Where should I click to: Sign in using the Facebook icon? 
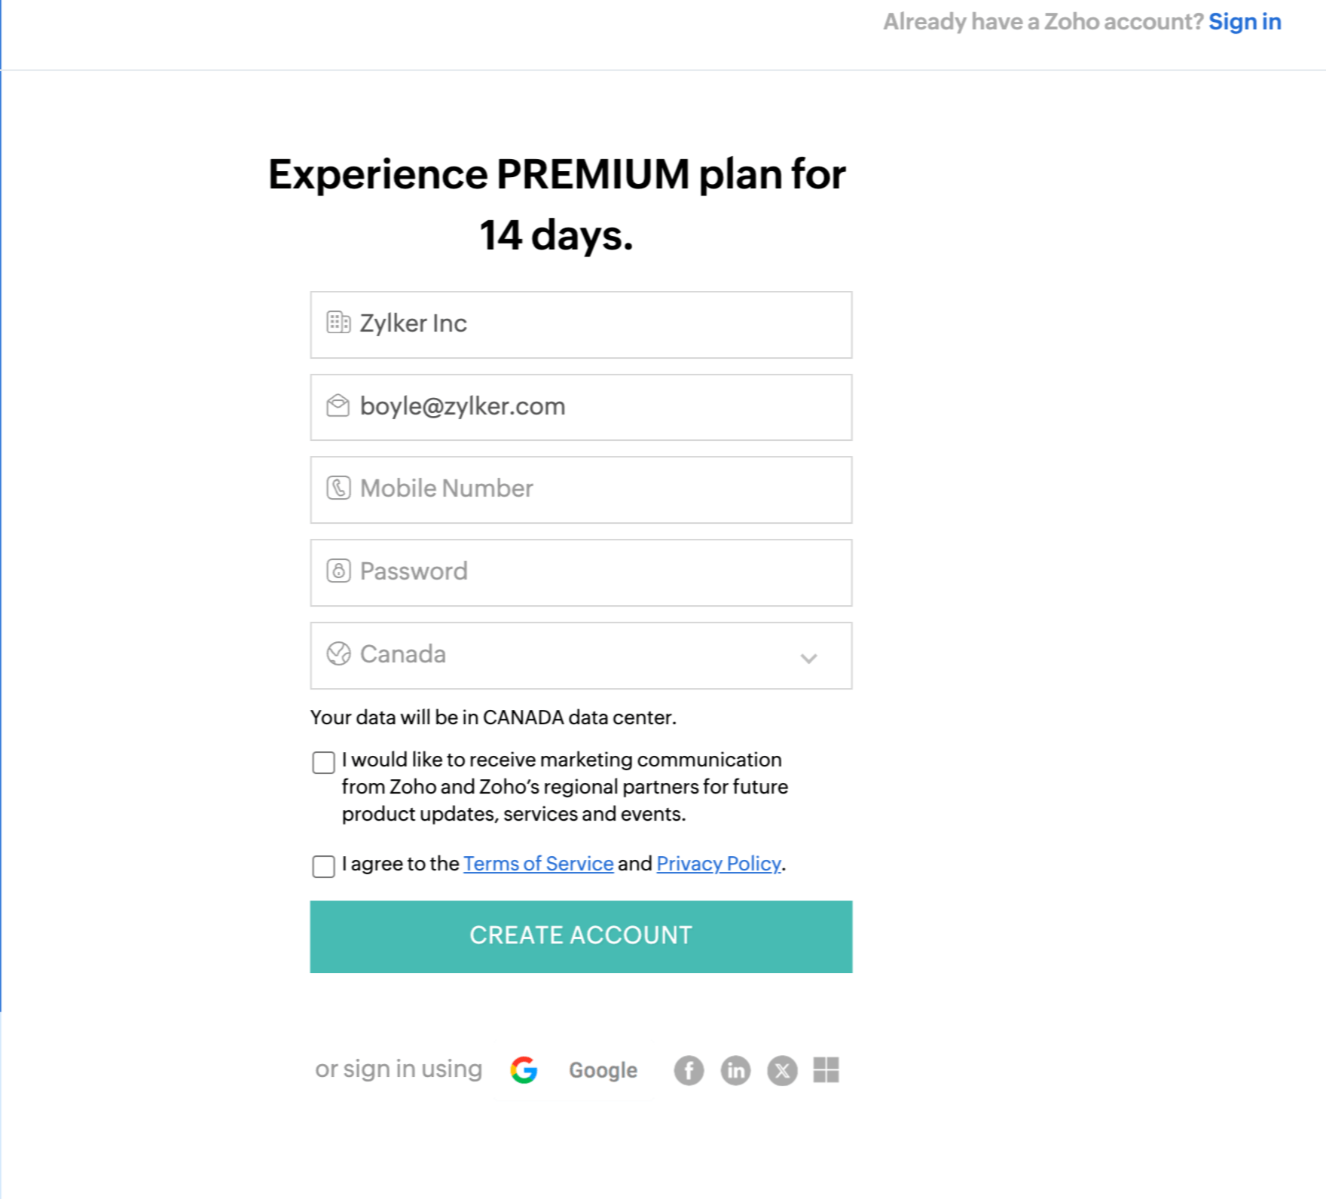click(x=689, y=1070)
